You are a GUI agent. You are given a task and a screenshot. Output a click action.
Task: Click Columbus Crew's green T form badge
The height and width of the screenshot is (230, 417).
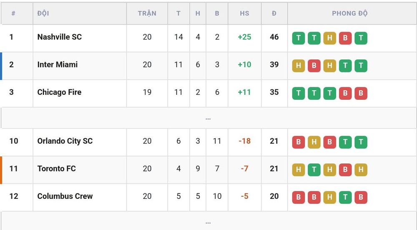(345, 197)
